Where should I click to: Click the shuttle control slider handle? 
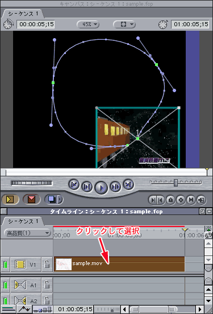[x=176, y=183]
